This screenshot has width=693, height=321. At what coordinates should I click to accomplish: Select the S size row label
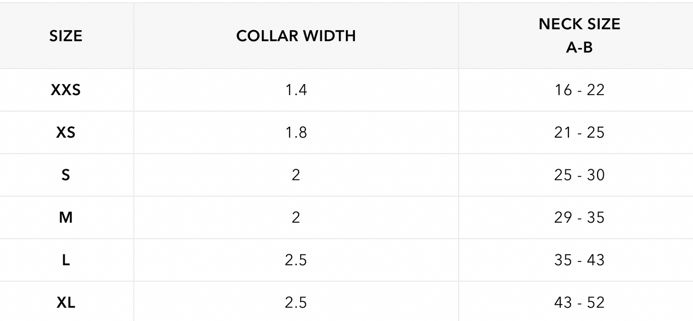click(x=66, y=175)
